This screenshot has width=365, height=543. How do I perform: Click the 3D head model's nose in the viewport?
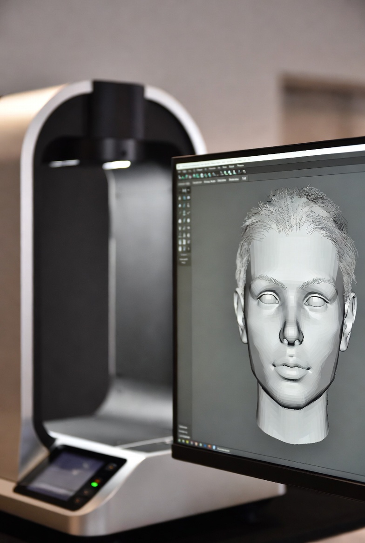point(292,332)
